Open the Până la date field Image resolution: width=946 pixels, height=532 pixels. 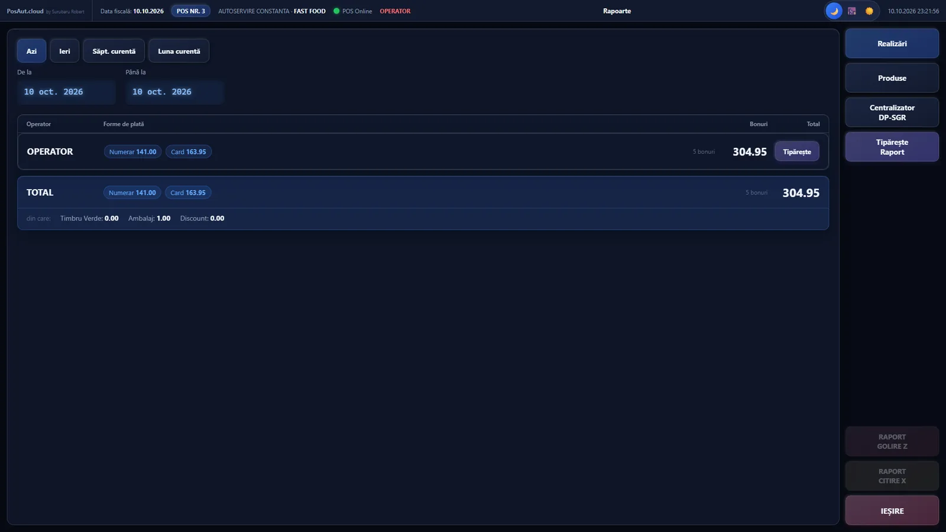click(x=174, y=92)
